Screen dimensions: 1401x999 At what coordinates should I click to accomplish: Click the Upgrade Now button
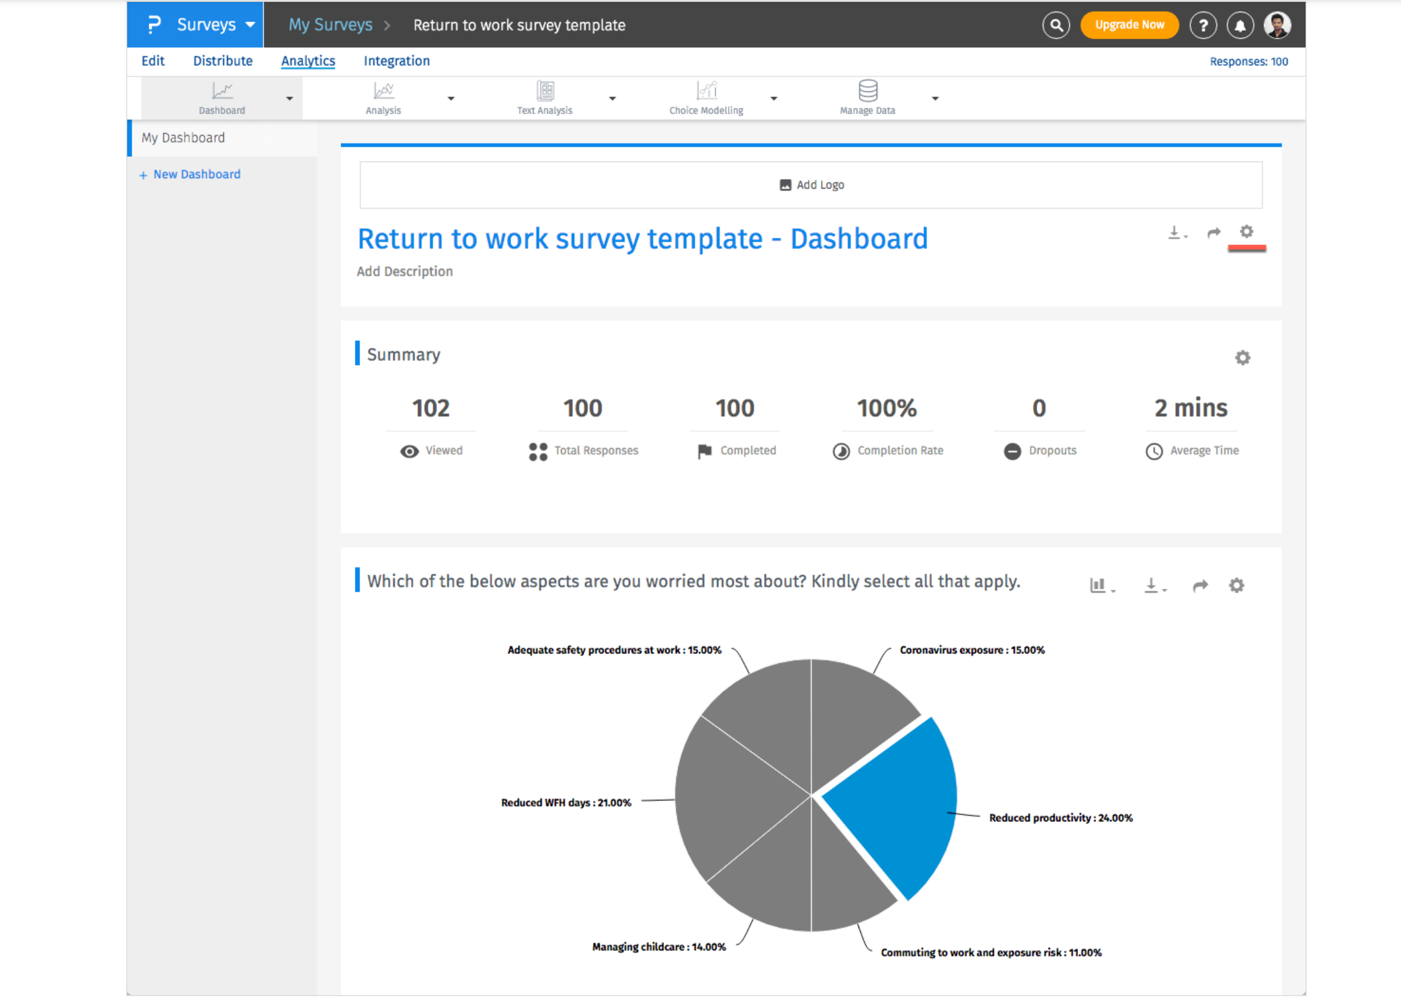tap(1129, 25)
